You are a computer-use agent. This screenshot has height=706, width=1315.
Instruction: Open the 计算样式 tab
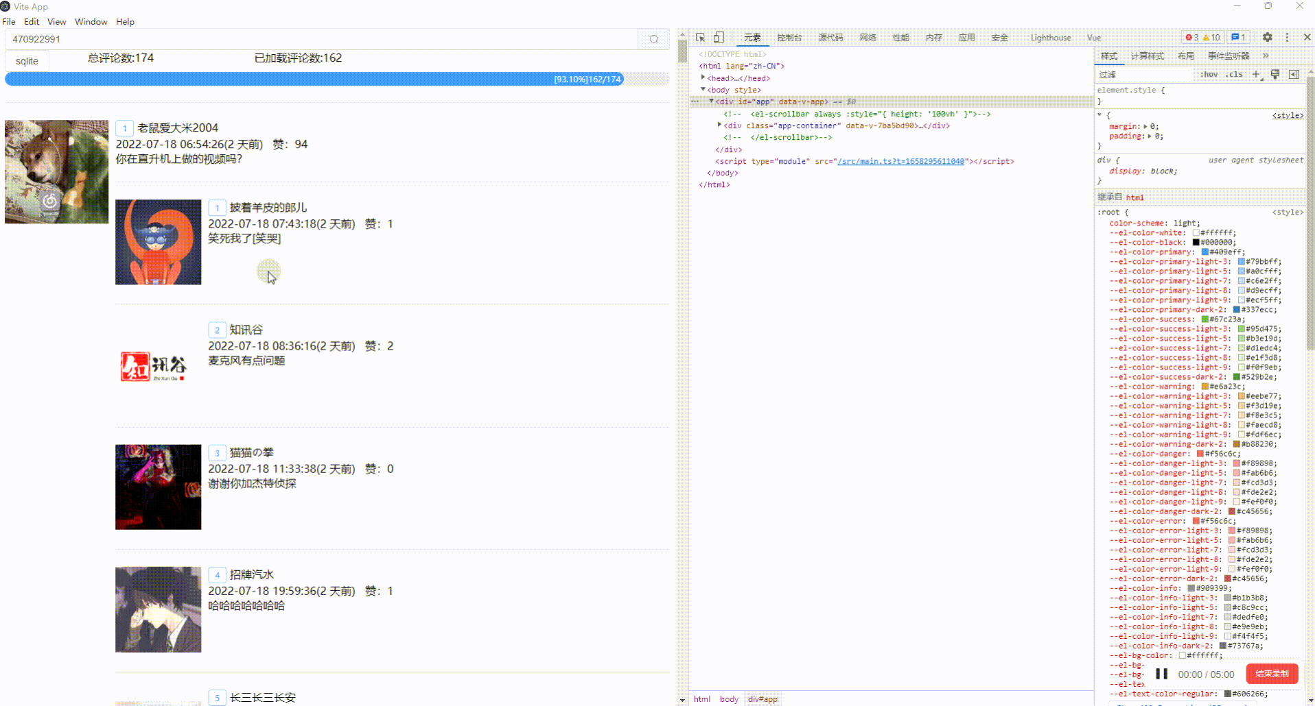[x=1147, y=56]
